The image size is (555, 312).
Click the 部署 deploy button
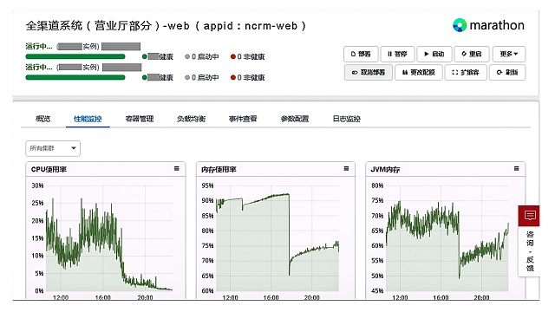(361, 54)
